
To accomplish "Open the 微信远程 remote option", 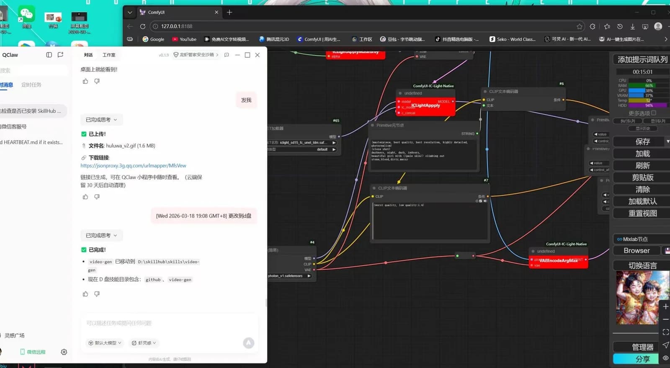I will [x=33, y=352].
